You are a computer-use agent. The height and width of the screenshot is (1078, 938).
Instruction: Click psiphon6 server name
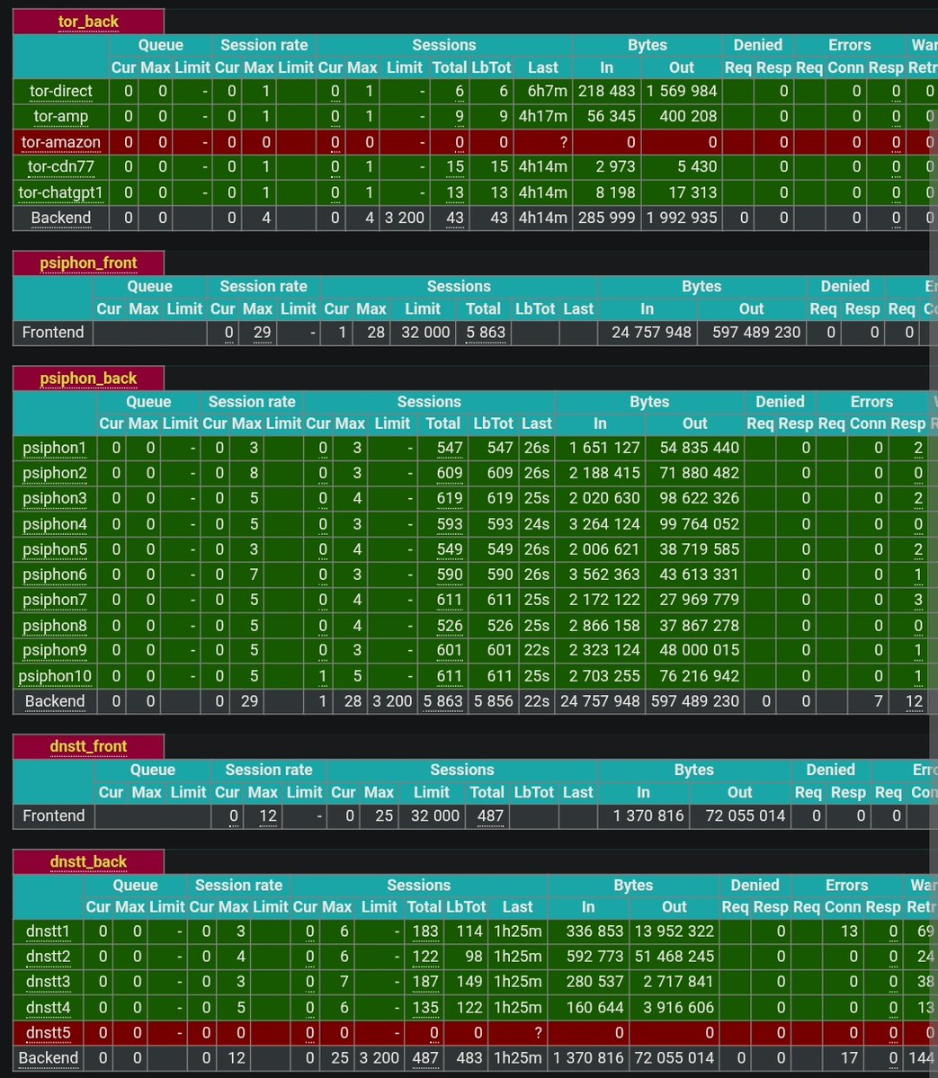[x=54, y=574]
